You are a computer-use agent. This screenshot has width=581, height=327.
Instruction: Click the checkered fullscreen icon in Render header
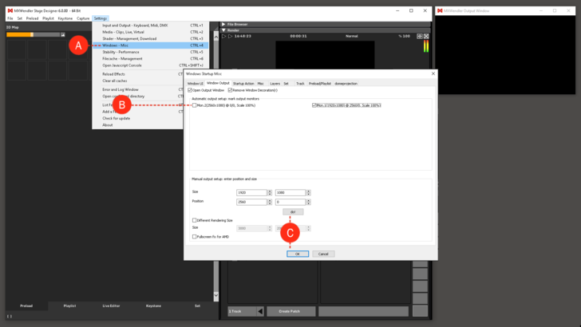[x=426, y=37]
